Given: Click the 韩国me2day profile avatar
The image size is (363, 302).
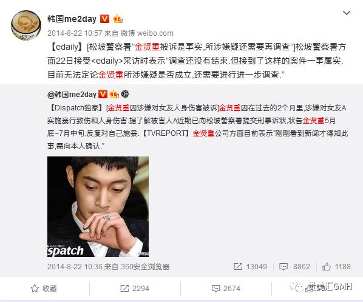Looking at the screenshot, I should tap(26, 25).
